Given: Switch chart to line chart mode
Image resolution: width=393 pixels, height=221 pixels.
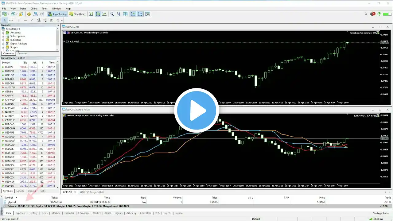Looking at the screenshot, I should click(x=105, y=14).
